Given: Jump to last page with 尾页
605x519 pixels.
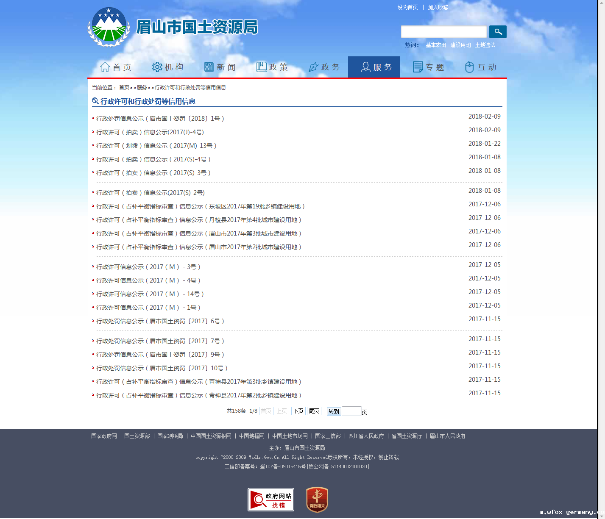Looking at the screenshot, I should (x=314, y=411).
